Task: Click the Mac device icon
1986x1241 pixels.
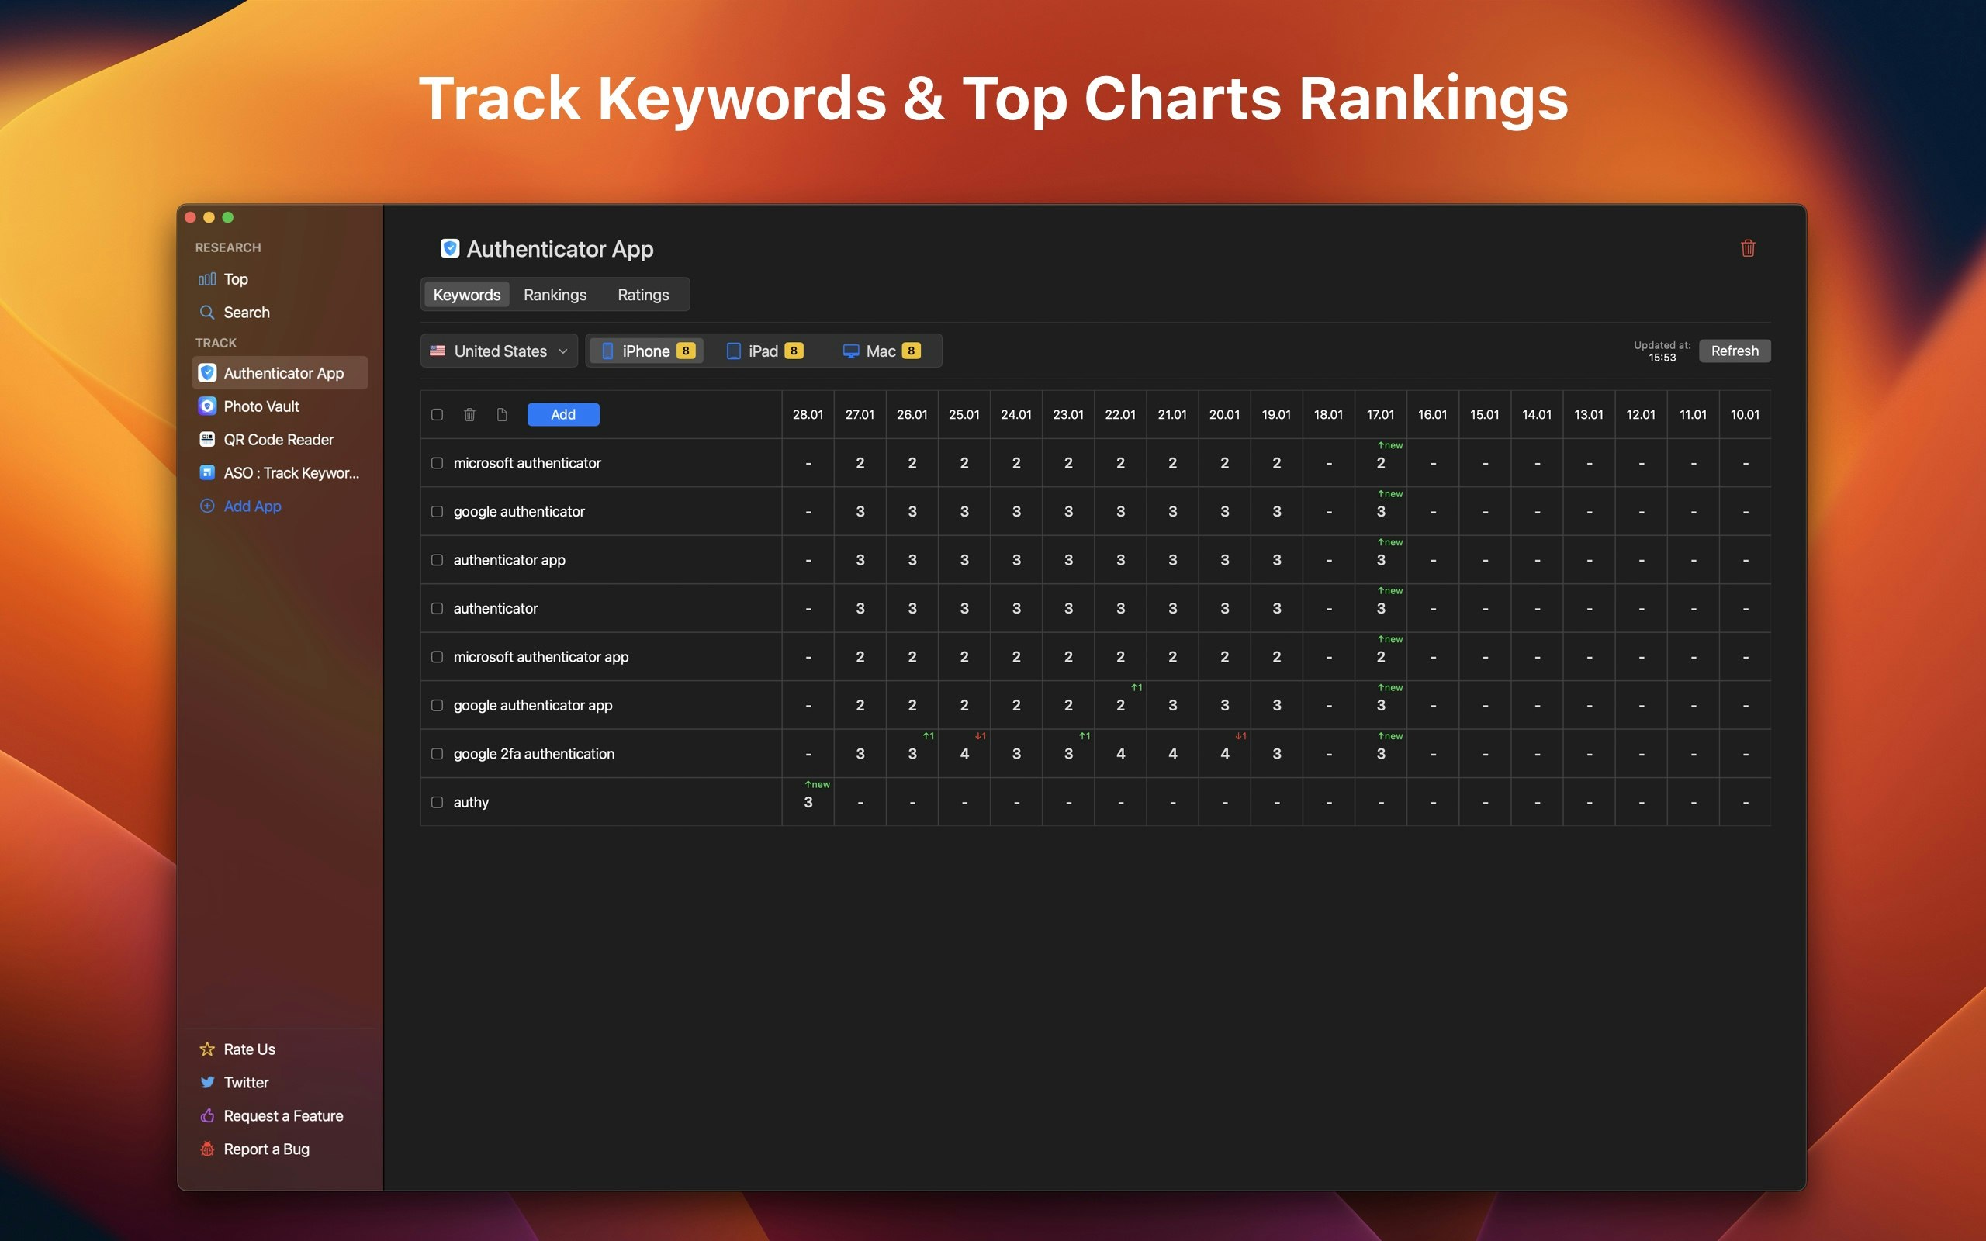Action: click(851, 351)
